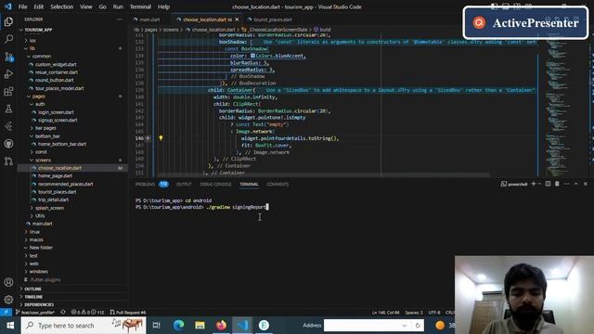This screenshot has height=334, width=594.
Task: Switch to the Debug Console panel tab
Action: click(215, 184)
